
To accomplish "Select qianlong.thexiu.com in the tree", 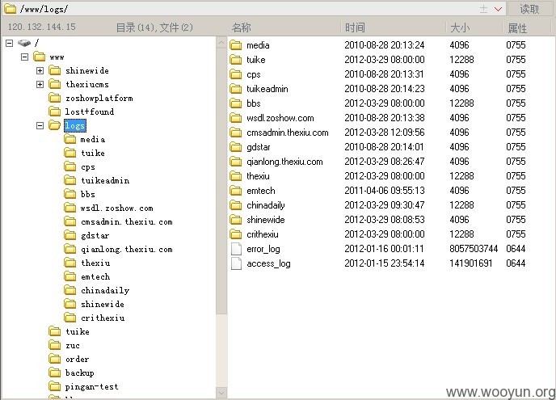I will coord(127,249).
